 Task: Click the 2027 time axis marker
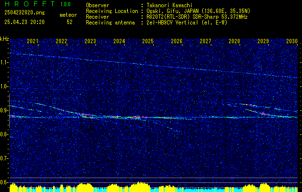(205, 41)
